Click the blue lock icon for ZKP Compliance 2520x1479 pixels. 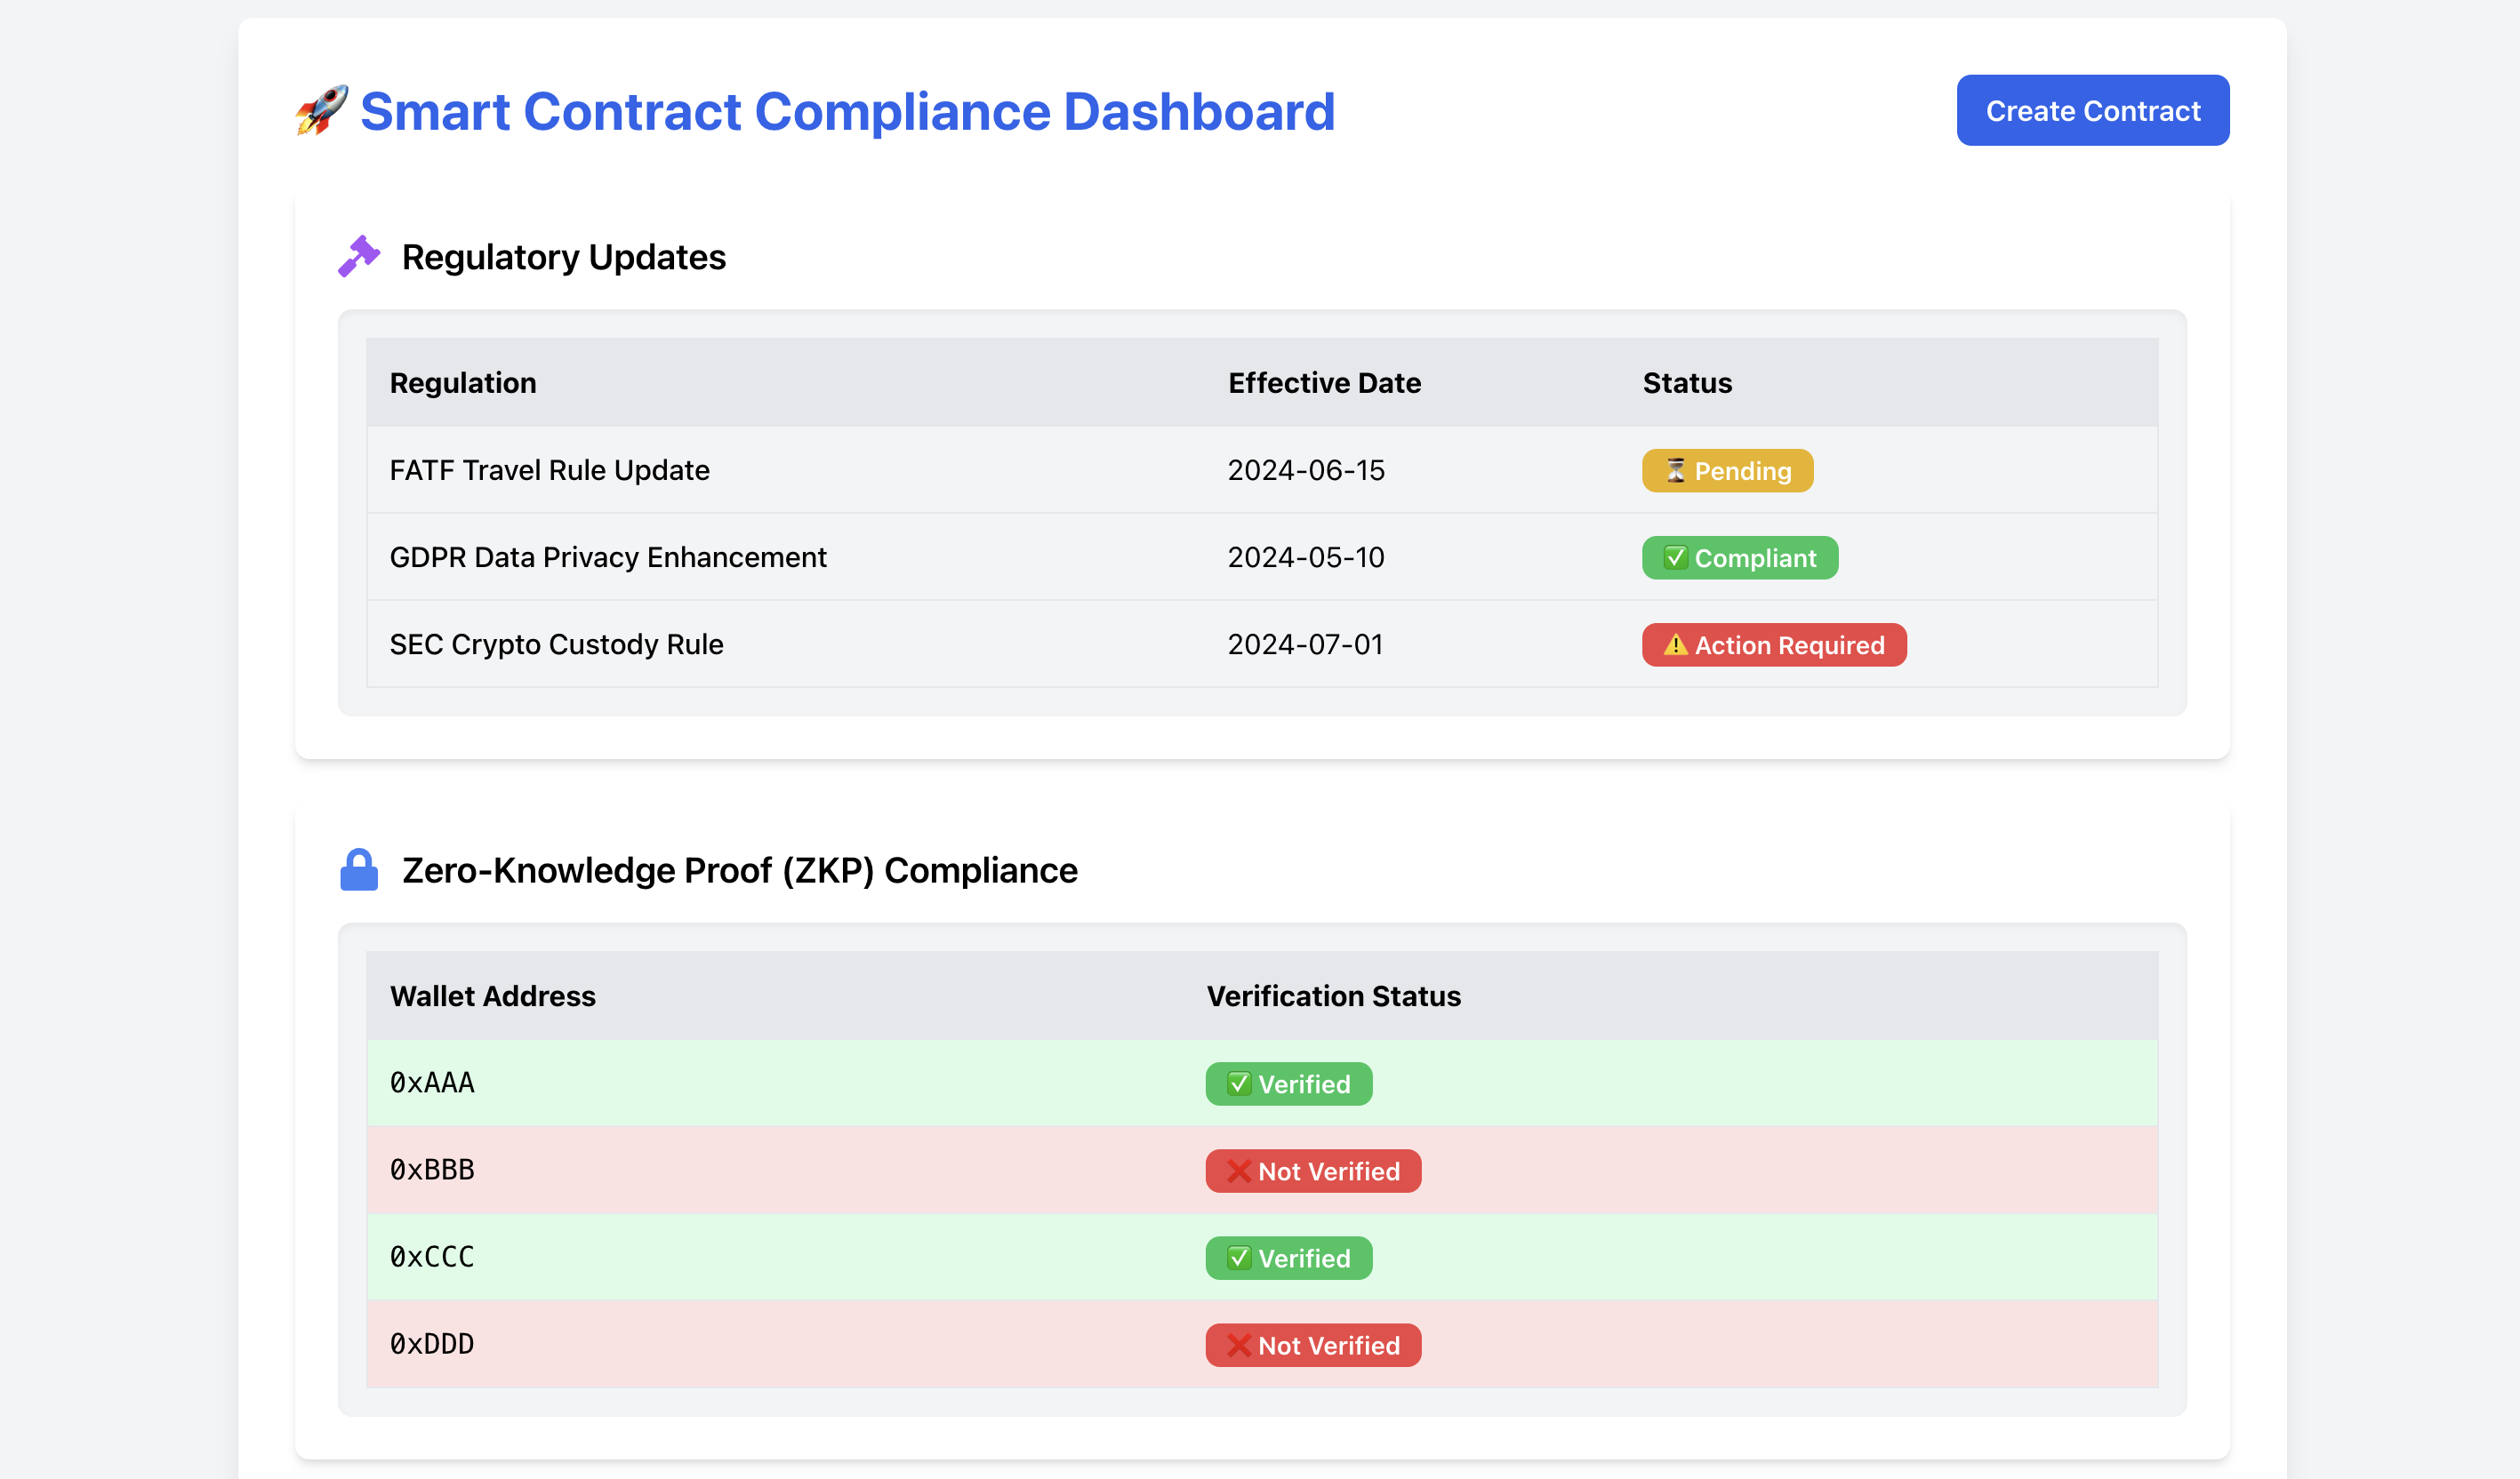coord(359,869)
